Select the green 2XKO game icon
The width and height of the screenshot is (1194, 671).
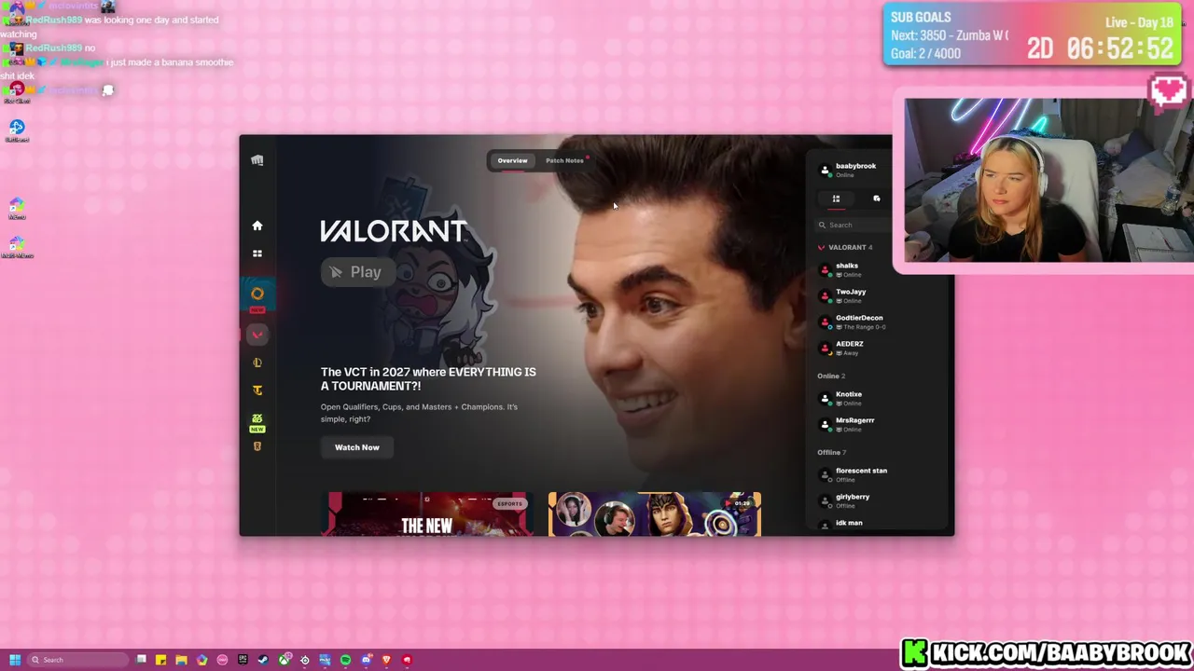point(257,419)
